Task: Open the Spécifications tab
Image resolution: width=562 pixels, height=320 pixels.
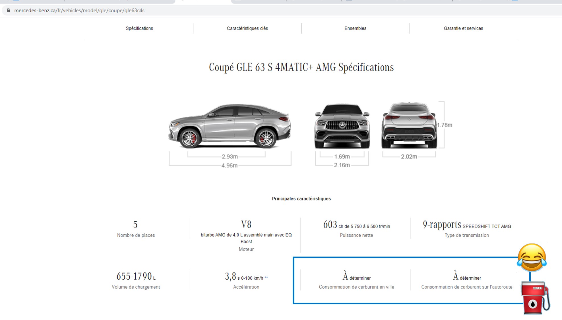Action: click(139, 28)
